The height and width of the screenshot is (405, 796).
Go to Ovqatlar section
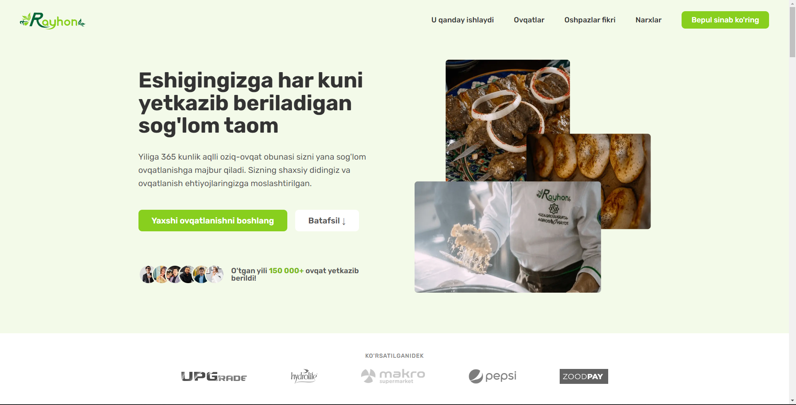pyautogui.click(x=529, y=20)
